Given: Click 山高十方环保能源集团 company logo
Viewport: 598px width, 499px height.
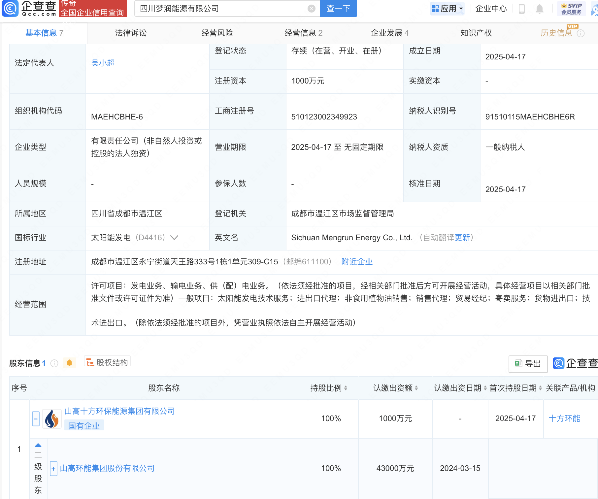Looking at the screenshot, I should pyautogui.click(x=52, y=418).
